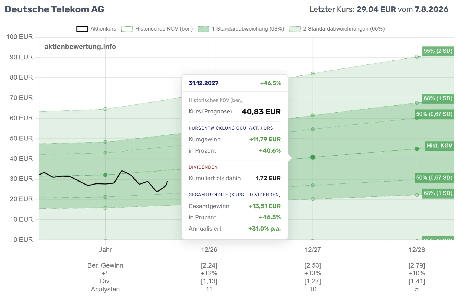Viewport: 460px width, 296px height.
Task: Click the 12/27 x-axis label
Action: click(313, 249)
